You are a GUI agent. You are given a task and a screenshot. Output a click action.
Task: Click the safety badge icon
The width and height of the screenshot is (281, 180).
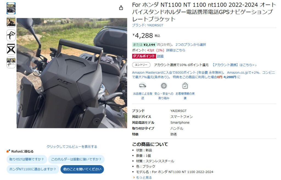coord(164,86)
